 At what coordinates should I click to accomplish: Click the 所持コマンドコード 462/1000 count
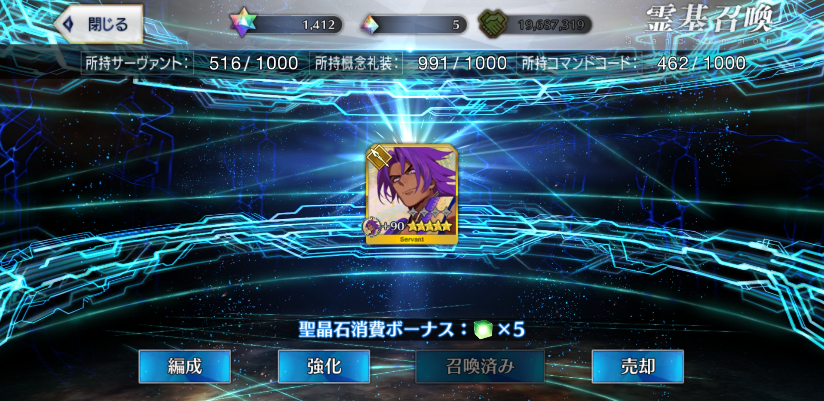701,63
